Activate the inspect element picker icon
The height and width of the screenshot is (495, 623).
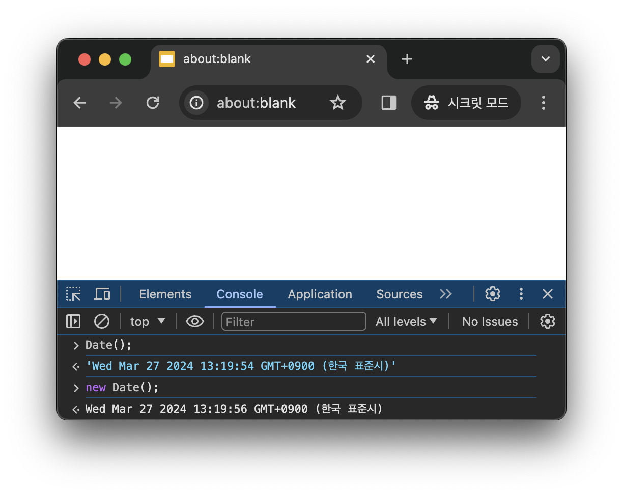click(73, 294)
